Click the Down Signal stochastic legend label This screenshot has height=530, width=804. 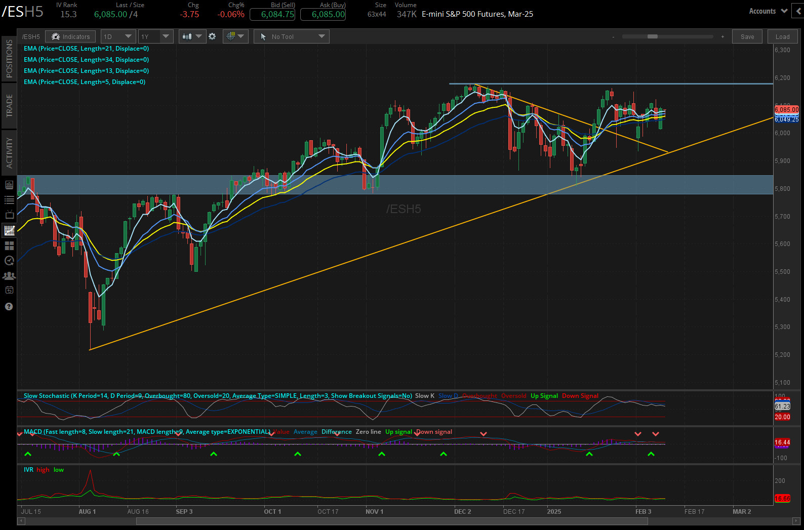[580, 396]
